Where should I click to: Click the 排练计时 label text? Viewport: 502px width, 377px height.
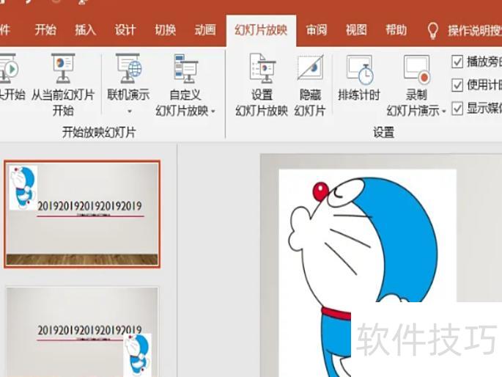(x=359, y=95)
